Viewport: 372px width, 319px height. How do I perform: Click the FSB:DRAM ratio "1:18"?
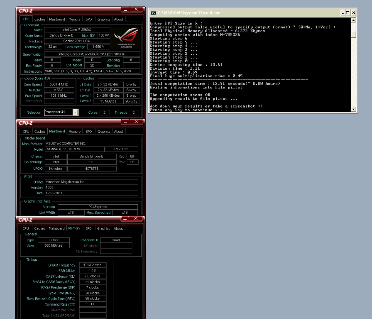click(92, 270)
